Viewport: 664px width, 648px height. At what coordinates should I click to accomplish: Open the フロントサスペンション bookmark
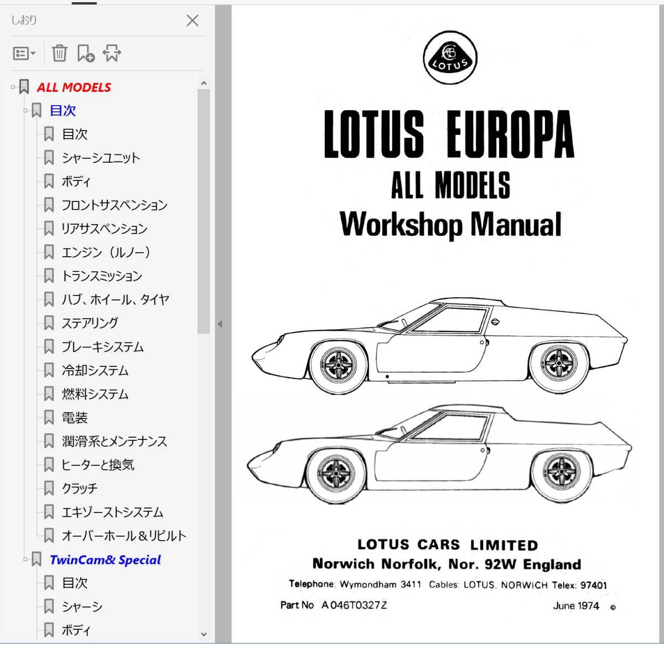point(115,205)
